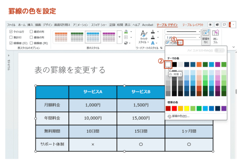Enable the 最初の列 checkbox
This screenshot has height=166, width=244.
pos(31,32)
